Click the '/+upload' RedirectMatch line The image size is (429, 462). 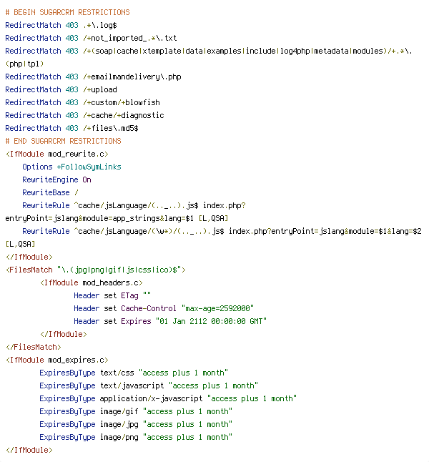[61, 89]
